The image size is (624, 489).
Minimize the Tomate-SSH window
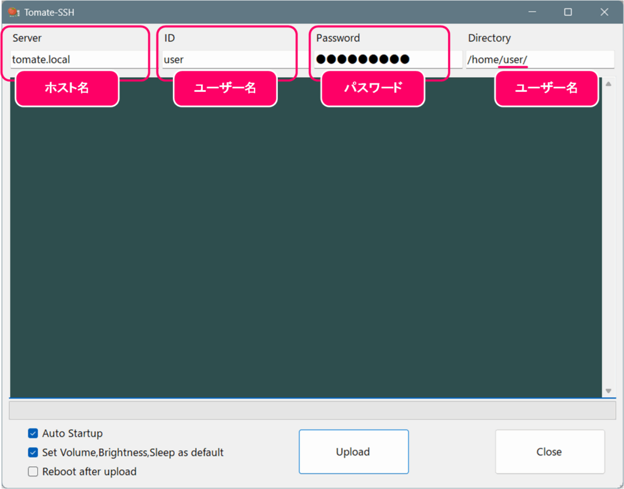pyautogui.click(x=531, y=12)
